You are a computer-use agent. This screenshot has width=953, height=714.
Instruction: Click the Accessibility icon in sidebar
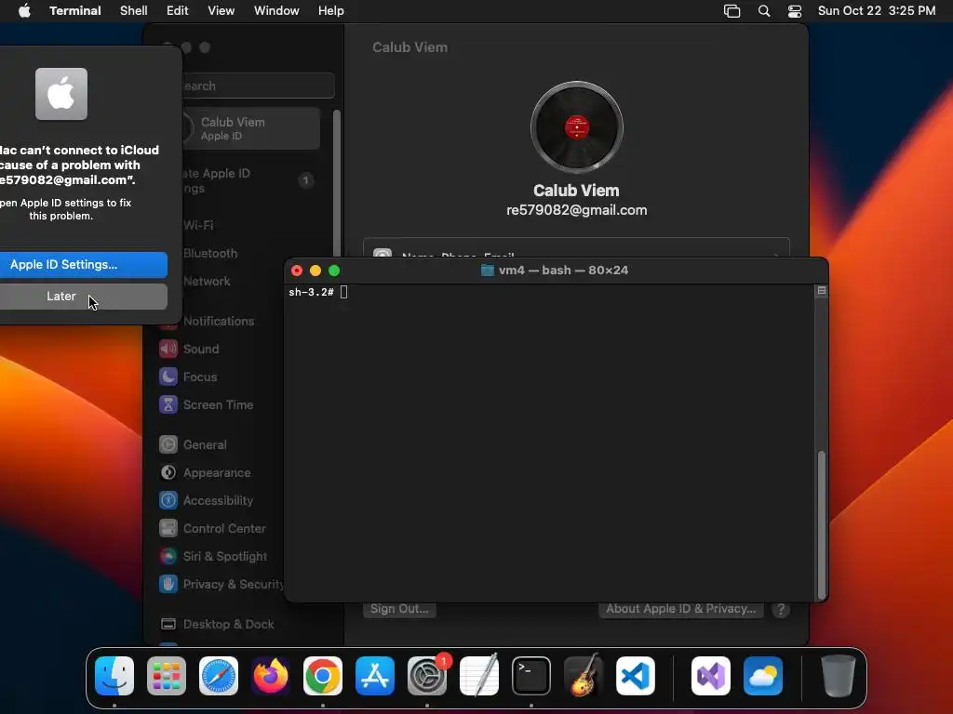pyautogui.click(x=168, y=500)
